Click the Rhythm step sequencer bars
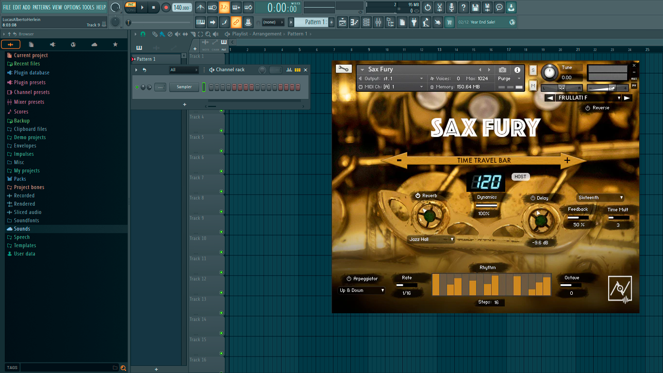This screenshot has height=373, width=663. coord(492,285)
